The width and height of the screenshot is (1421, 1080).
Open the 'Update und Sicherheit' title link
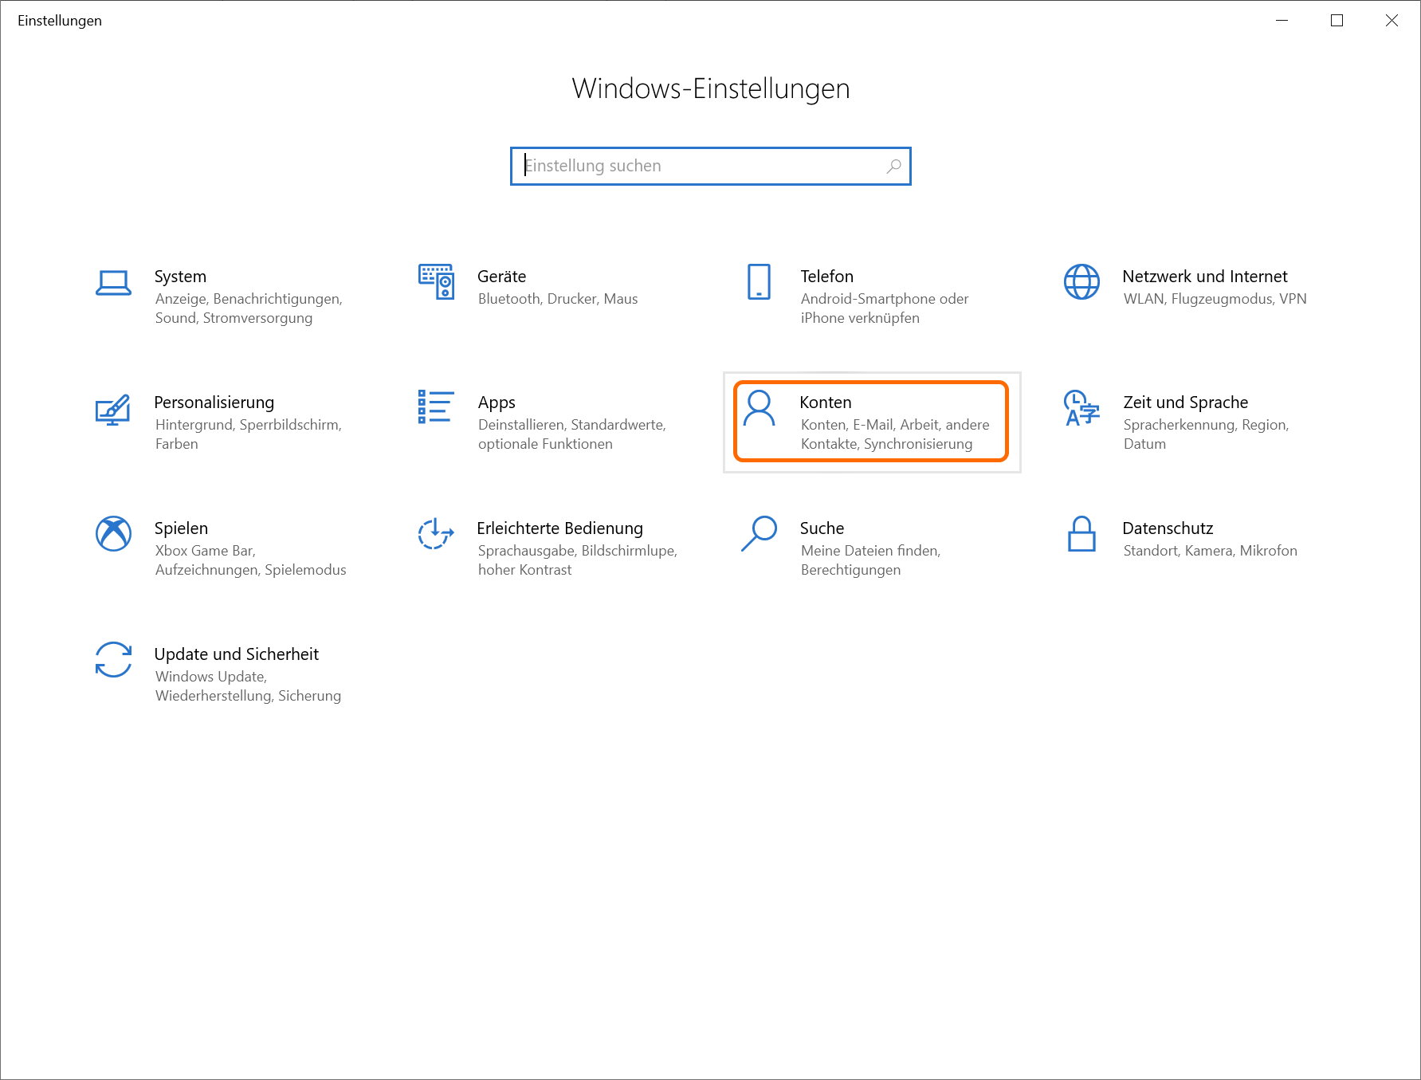[x=236, y=654]
